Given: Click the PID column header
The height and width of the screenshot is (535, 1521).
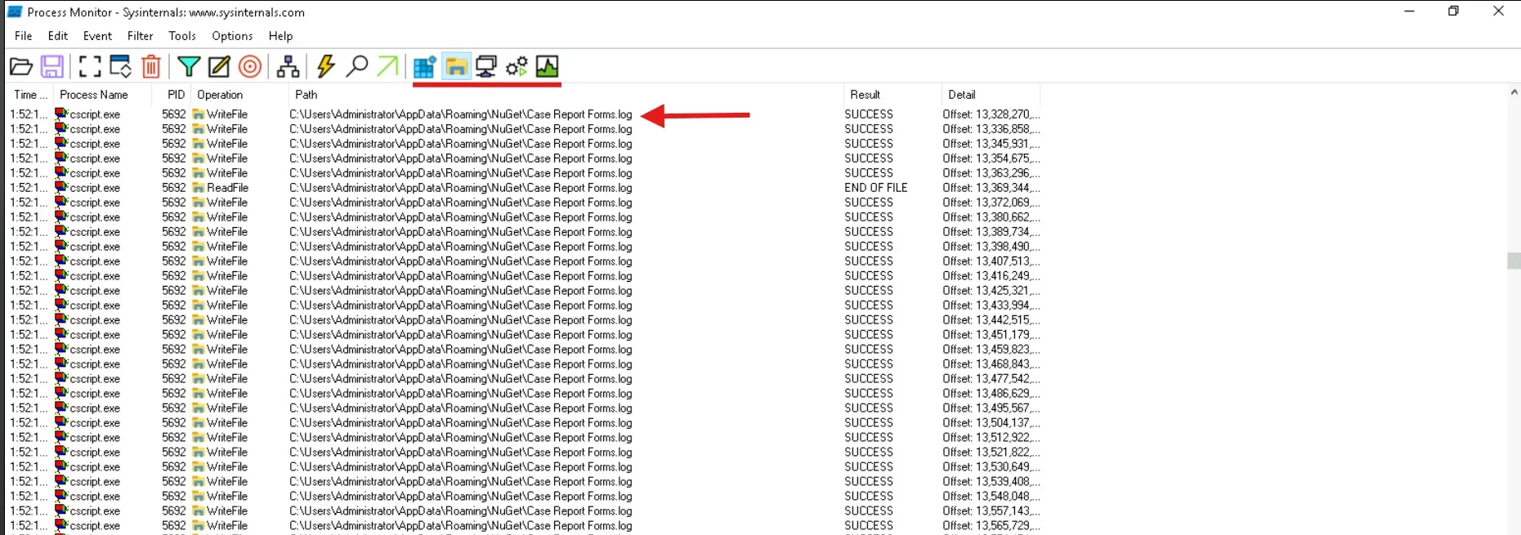Looking at the screenshot, I should 172,95.
